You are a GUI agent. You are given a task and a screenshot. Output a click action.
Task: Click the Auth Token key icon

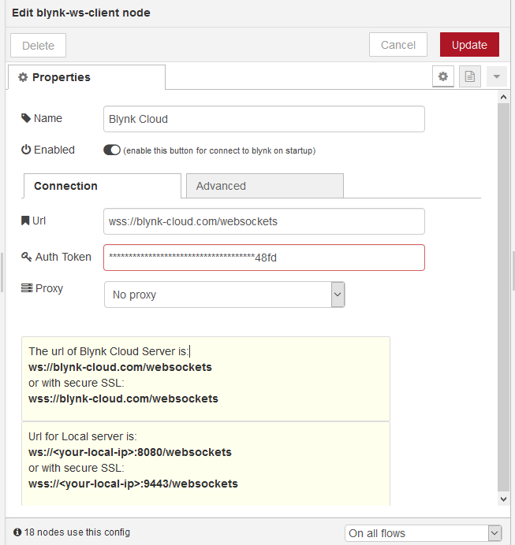coord(27,257)
